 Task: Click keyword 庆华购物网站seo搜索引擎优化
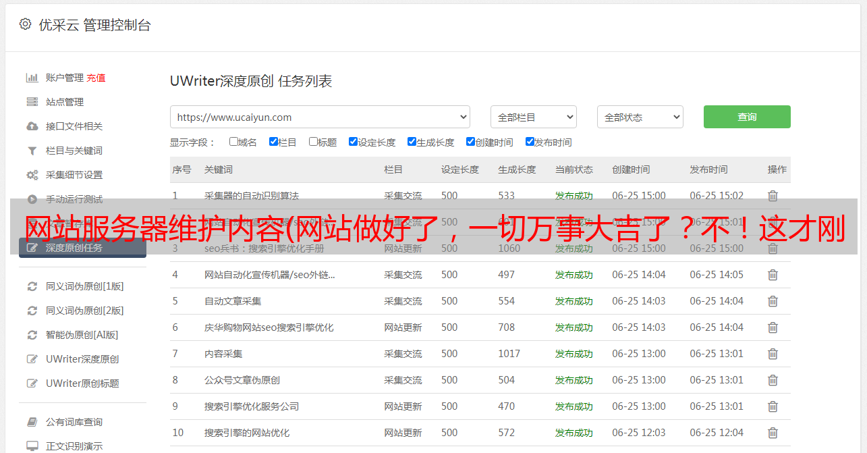click(x=269, y=327)
